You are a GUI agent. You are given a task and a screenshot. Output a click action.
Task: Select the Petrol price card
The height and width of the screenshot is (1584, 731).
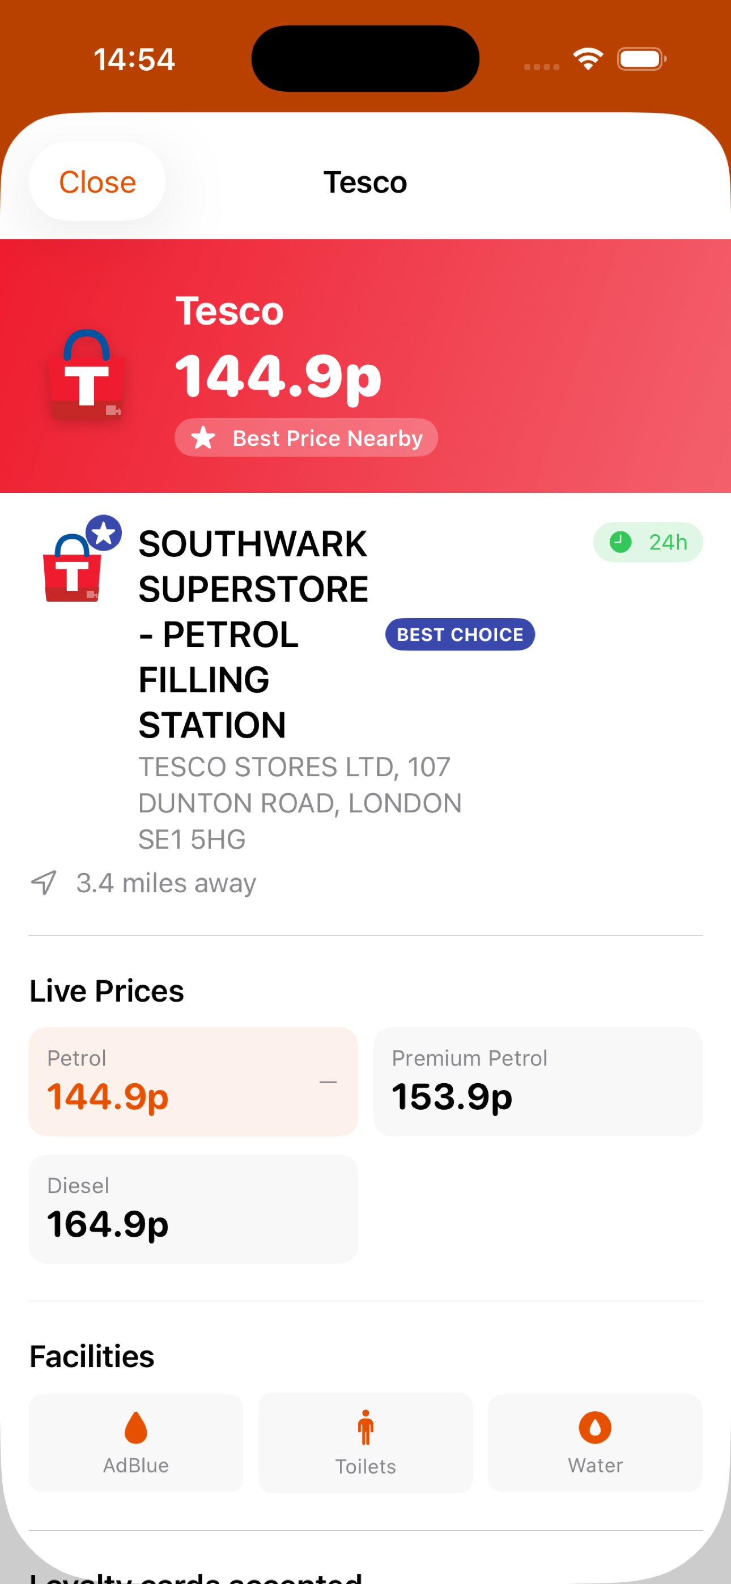(x=193, y=1081)
